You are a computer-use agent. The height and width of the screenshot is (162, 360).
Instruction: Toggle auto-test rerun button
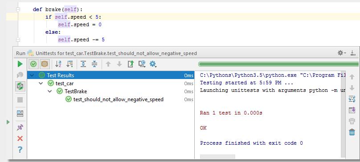pyautogui.click(x=20, y=86)
